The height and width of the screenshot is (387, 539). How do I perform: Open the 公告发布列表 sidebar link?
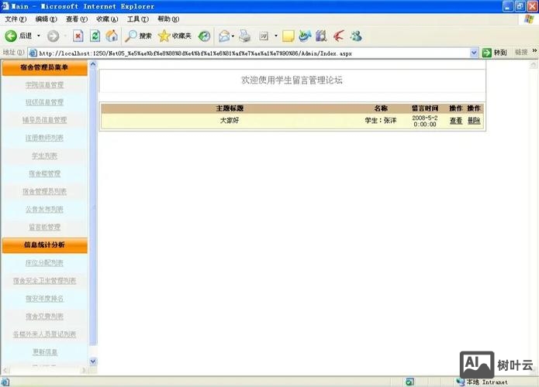[44, 209]
